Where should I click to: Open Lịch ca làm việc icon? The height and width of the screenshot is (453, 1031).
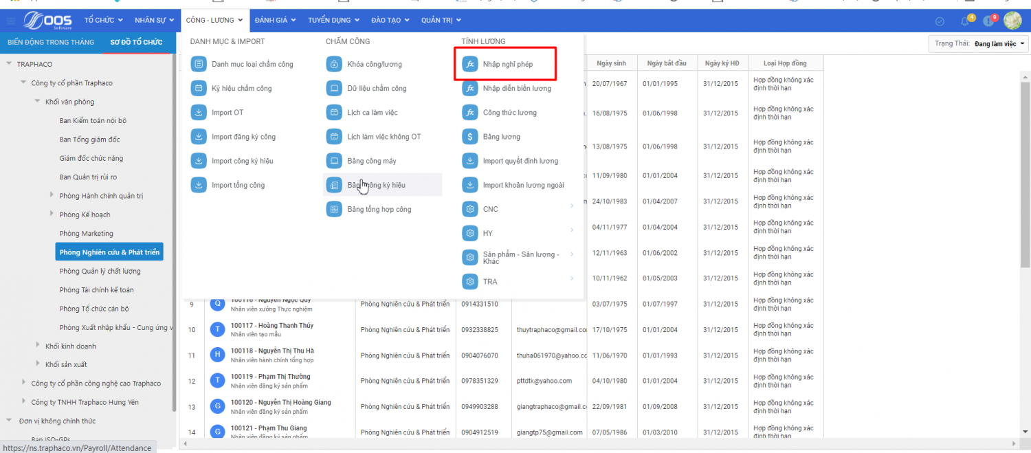pos(334,112)
